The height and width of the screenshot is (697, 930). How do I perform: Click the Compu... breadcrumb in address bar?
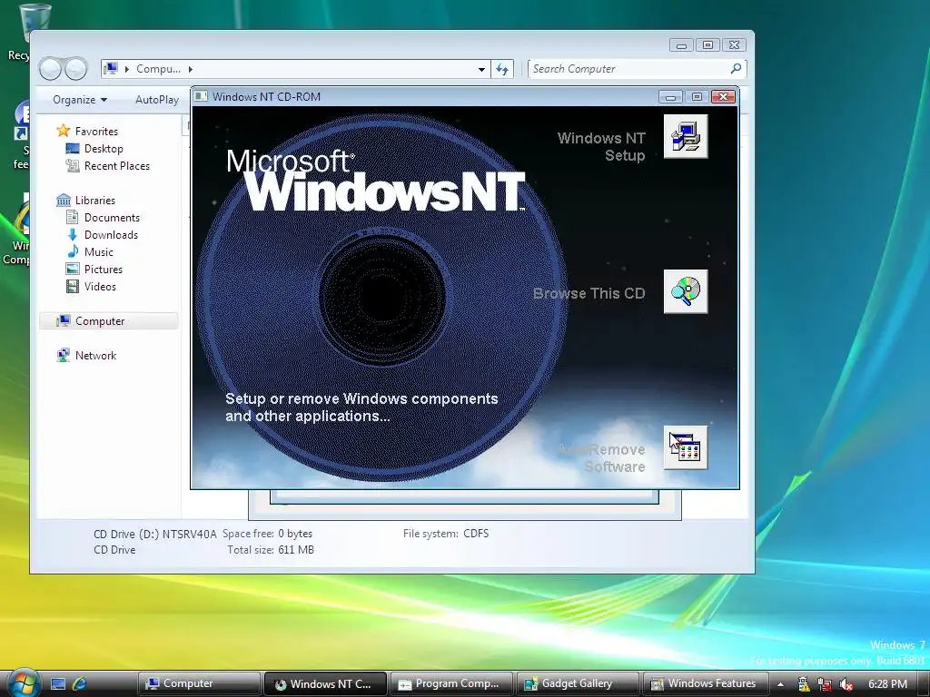158,69
